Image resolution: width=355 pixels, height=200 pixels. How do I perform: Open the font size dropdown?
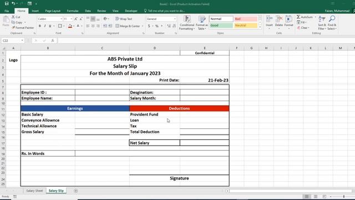72,19
